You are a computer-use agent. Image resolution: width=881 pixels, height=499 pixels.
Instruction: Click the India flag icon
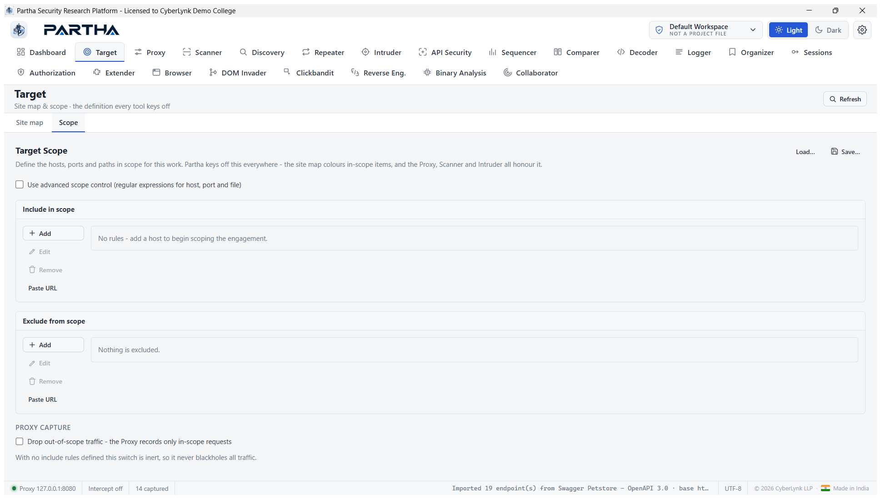point(826,488)
